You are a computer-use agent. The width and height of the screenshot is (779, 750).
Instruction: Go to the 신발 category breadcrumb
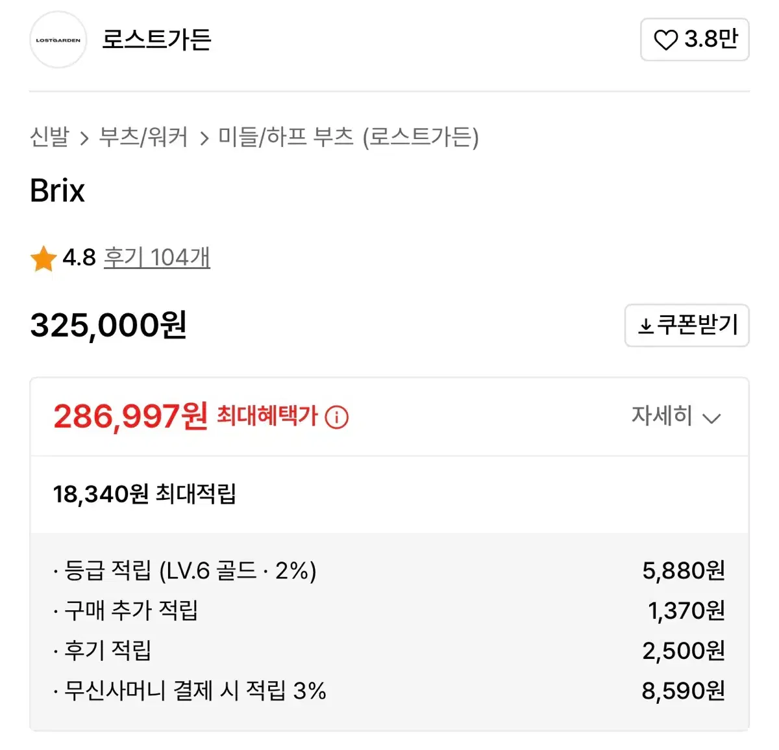coord(49,137)
